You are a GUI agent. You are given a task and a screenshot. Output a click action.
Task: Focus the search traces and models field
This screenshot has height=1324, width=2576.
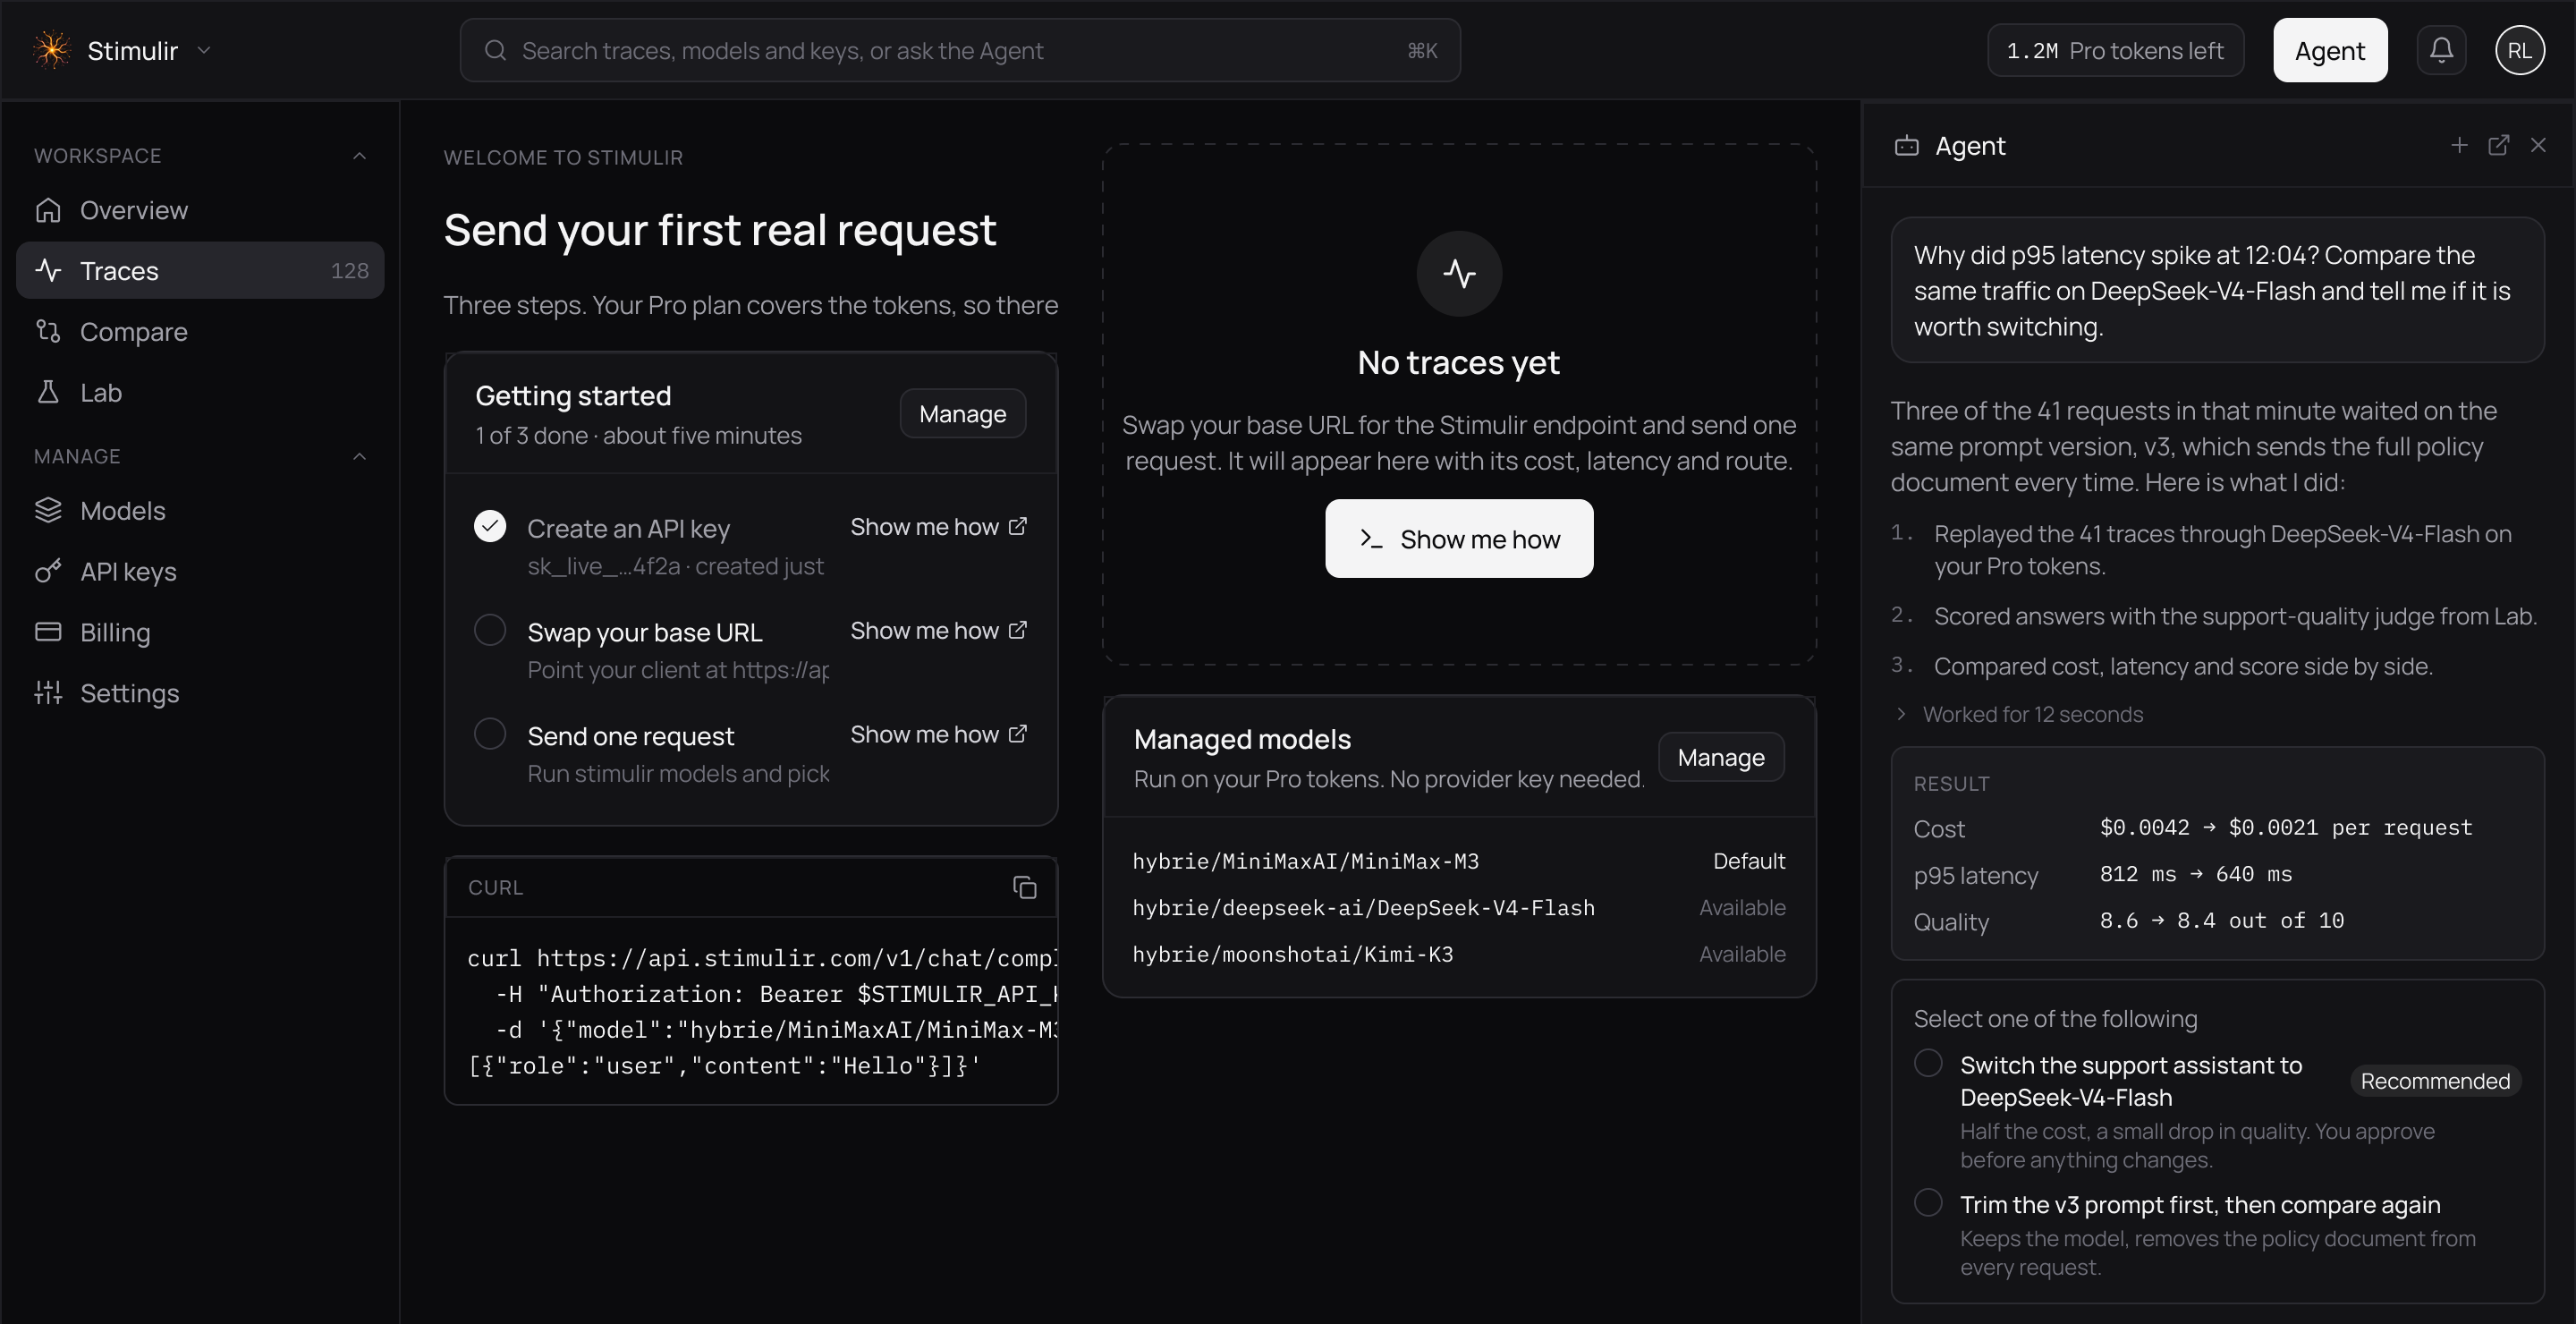(959, 50)
